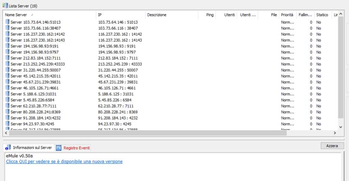Click the icon of server 194.156.98.93:9797
Screen dimensions: 349x181
click(x=7, y=52)
